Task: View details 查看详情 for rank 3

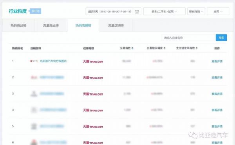Action: (217, 94)
